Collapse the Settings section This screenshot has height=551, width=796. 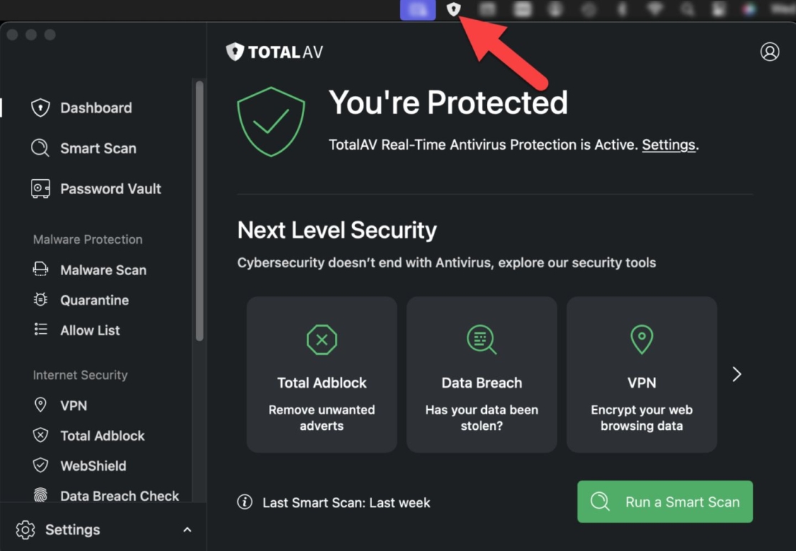point(187,530)
